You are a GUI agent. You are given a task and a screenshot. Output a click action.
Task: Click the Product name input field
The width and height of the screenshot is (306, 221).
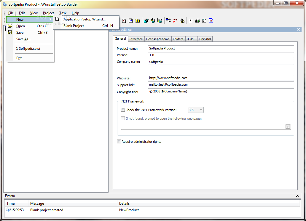coord(221,48)
